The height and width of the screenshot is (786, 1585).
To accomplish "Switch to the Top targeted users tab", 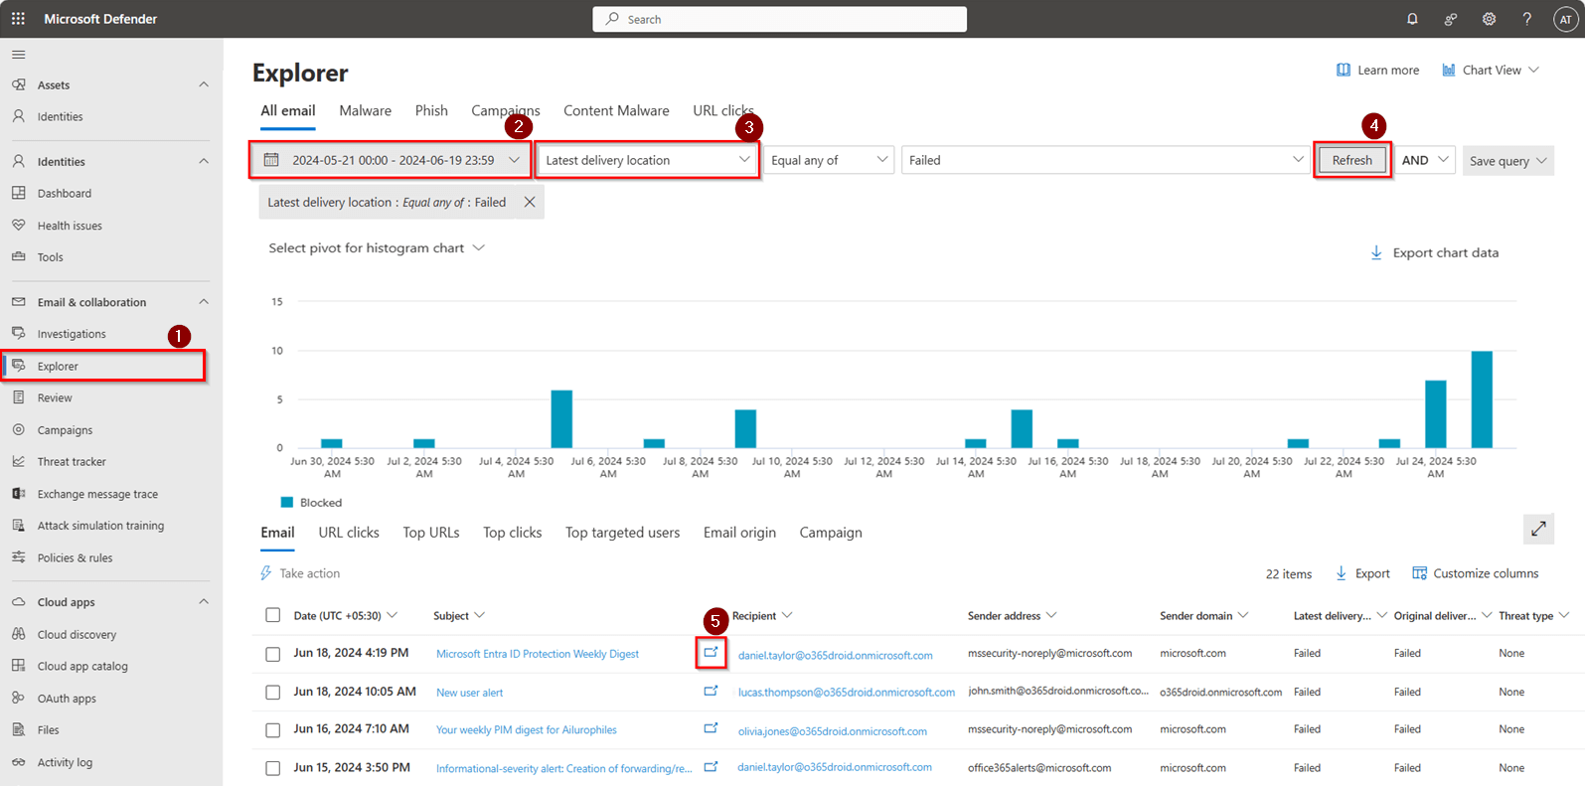I will point(622,533).
